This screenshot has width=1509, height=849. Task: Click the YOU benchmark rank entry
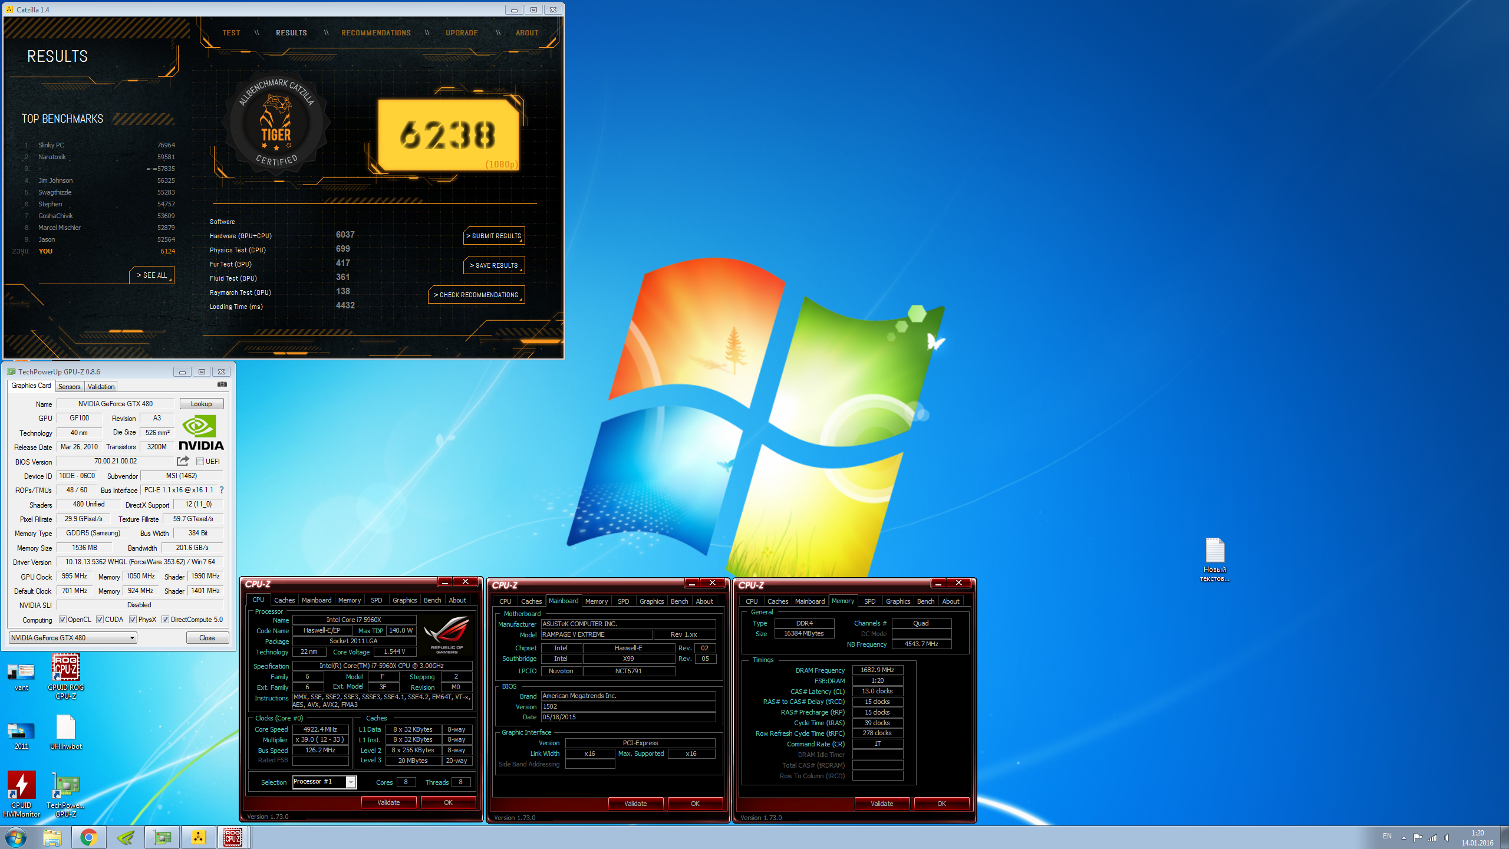(x=94, y=251)
